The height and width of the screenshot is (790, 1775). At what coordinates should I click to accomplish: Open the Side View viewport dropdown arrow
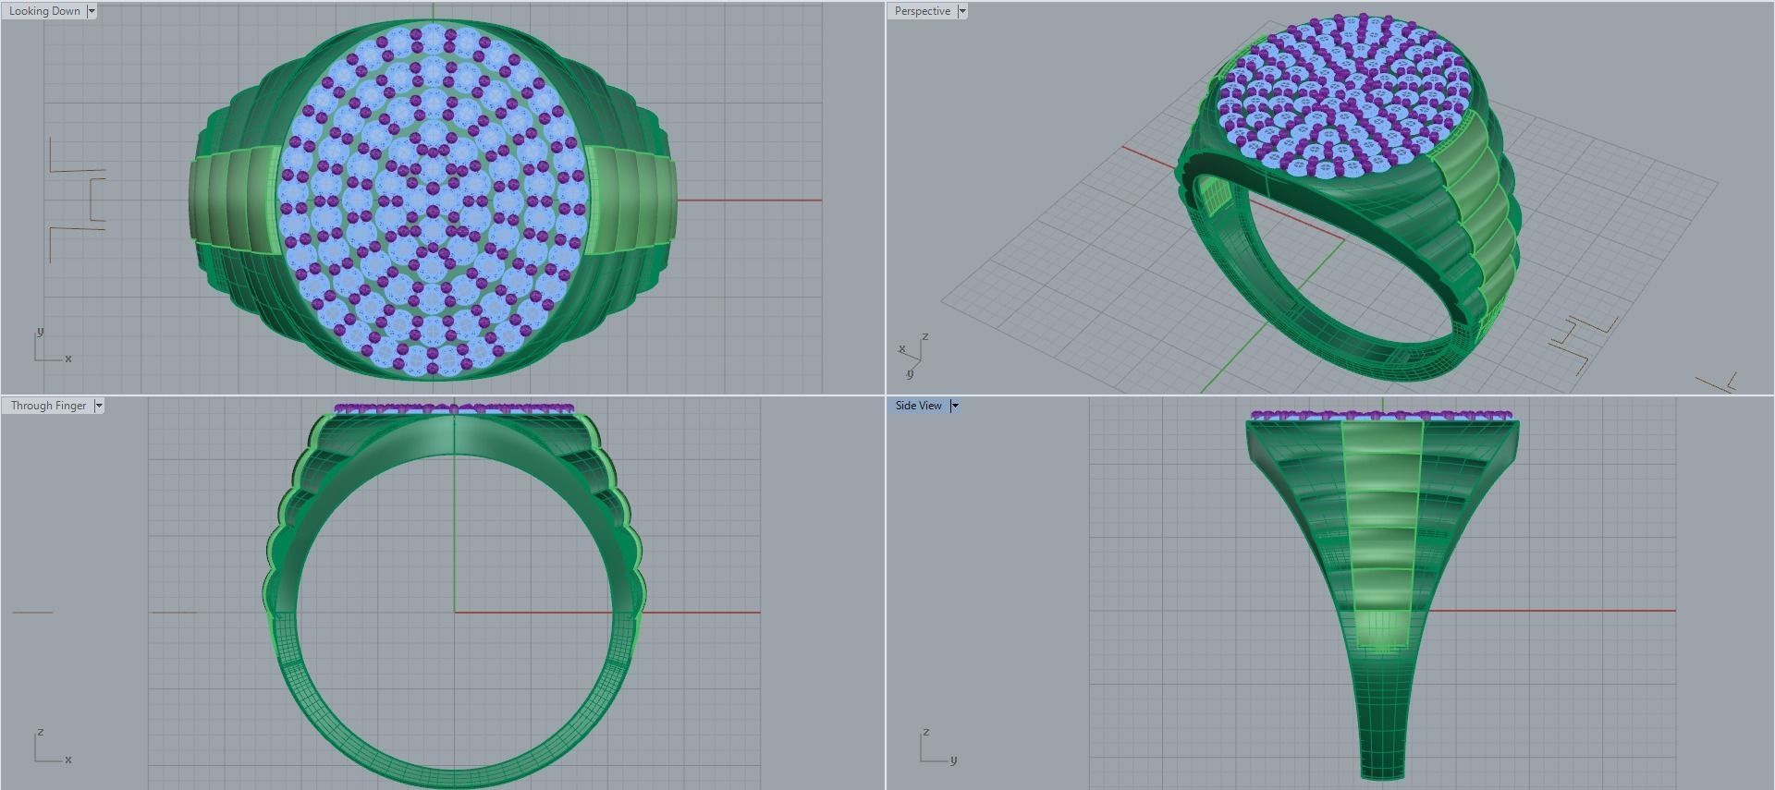tap(954, 406)
